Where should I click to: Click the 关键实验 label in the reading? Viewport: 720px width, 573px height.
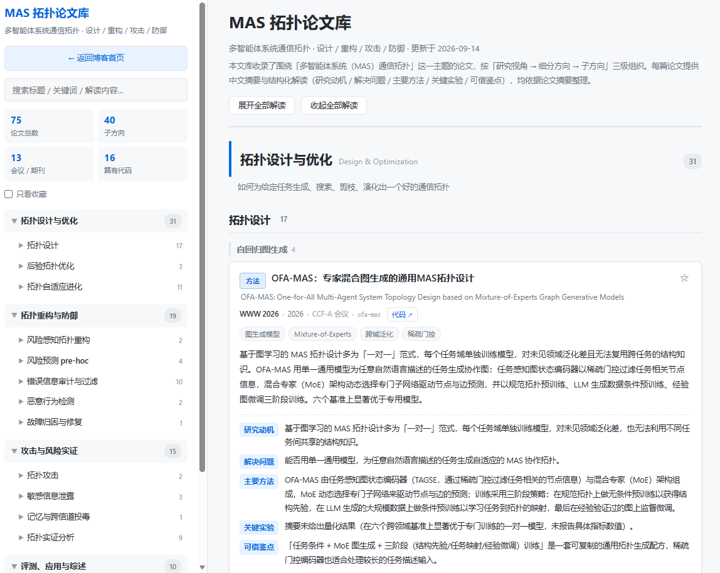click(x=259, y=527)
